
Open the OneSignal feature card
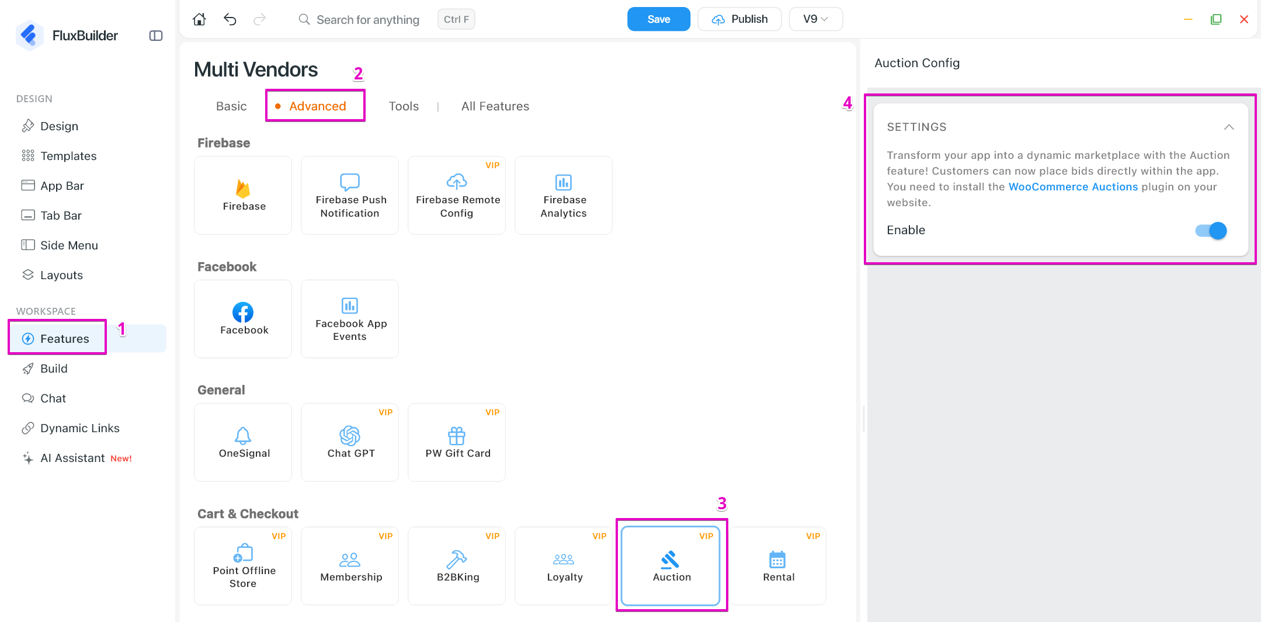pyautogui.click(x=243, y=442)
